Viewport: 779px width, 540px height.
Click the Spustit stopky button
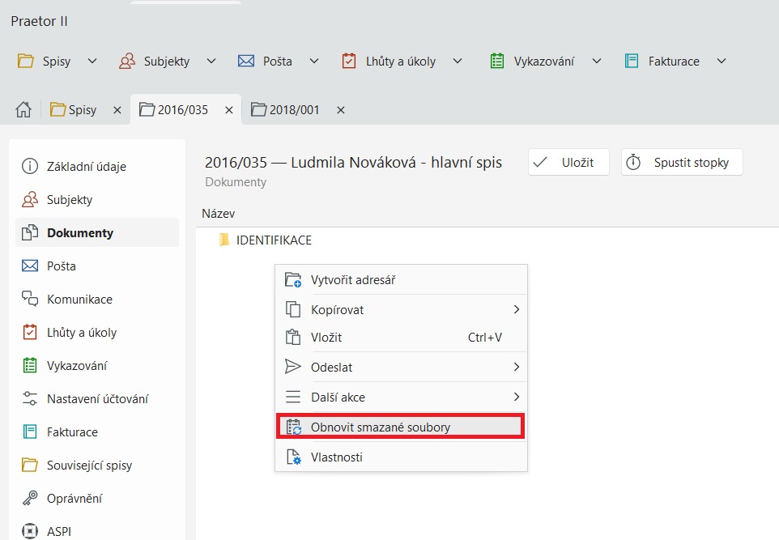point(682,163)
